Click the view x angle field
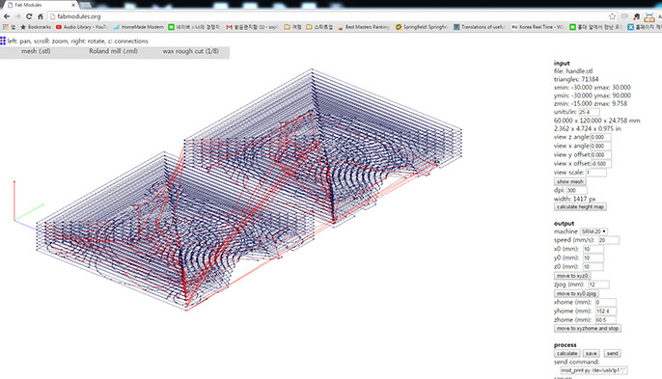The height and width of the screenshot is (379, 662). [x=600, y=146]
